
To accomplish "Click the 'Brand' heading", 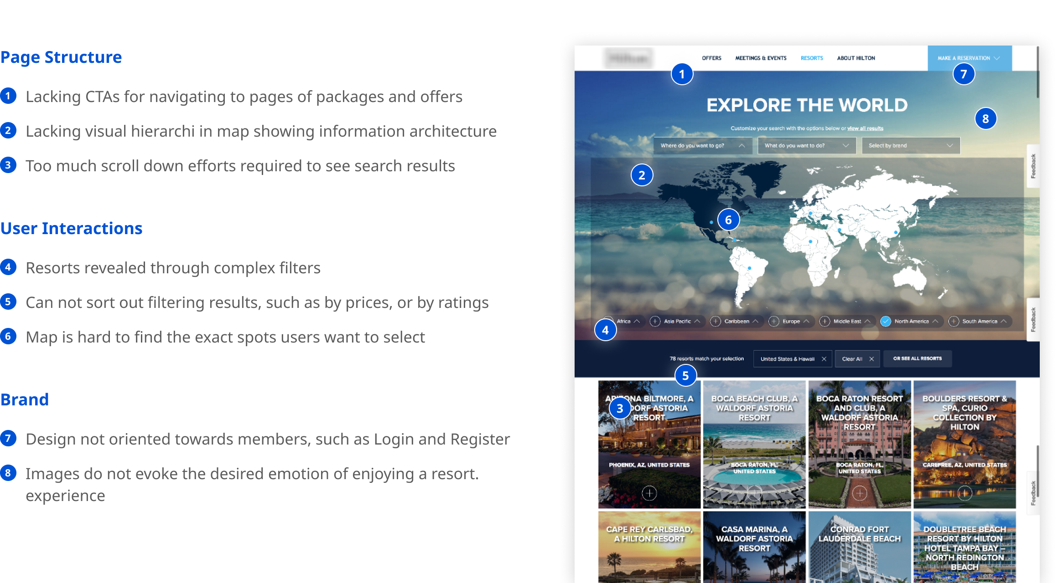I will pyautogui.click(x=24, y=399).
